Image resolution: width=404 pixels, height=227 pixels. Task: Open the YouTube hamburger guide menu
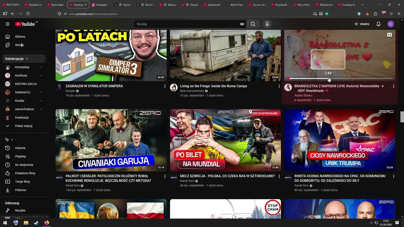[8, 24]
